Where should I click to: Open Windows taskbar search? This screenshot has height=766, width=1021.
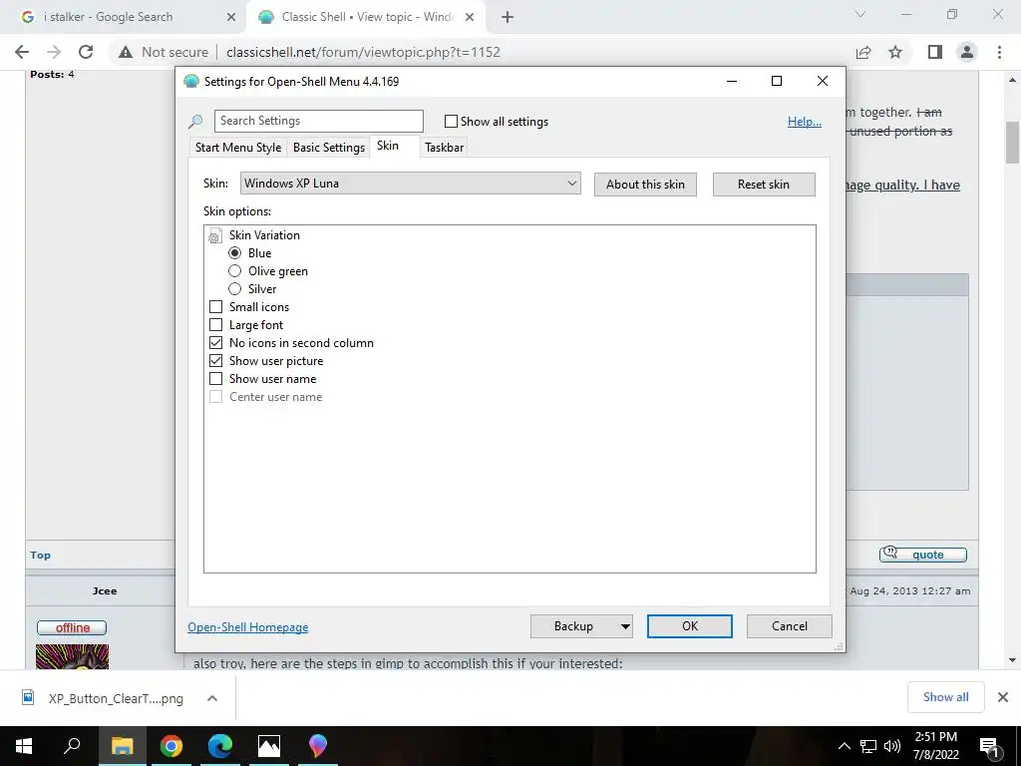(x=72, y=746)
